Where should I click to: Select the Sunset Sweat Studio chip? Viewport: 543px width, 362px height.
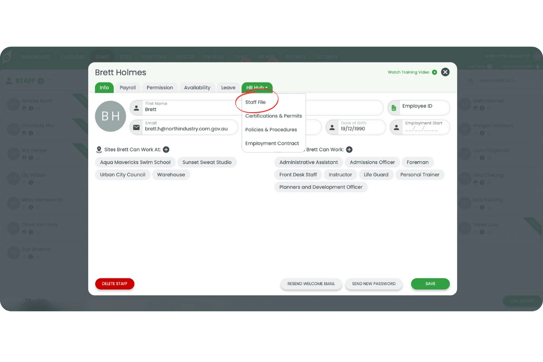[207, 162]
